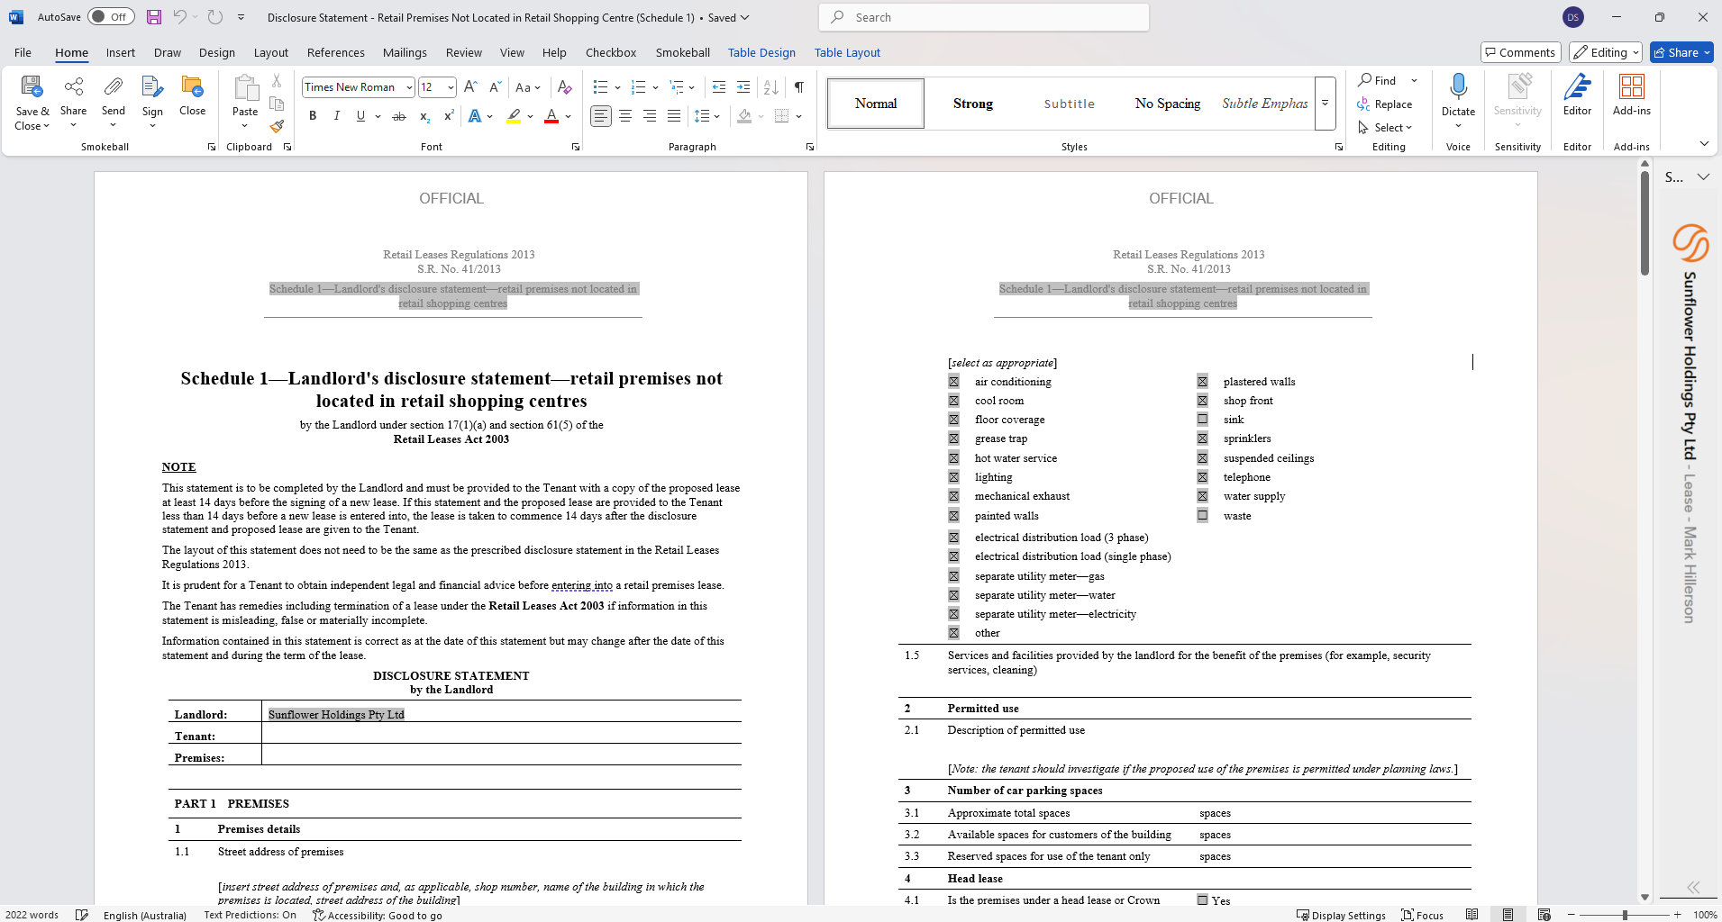This screenshot has width=1722, height=922.
Task: Click the Share button at top right
Action: (1681, 52)
